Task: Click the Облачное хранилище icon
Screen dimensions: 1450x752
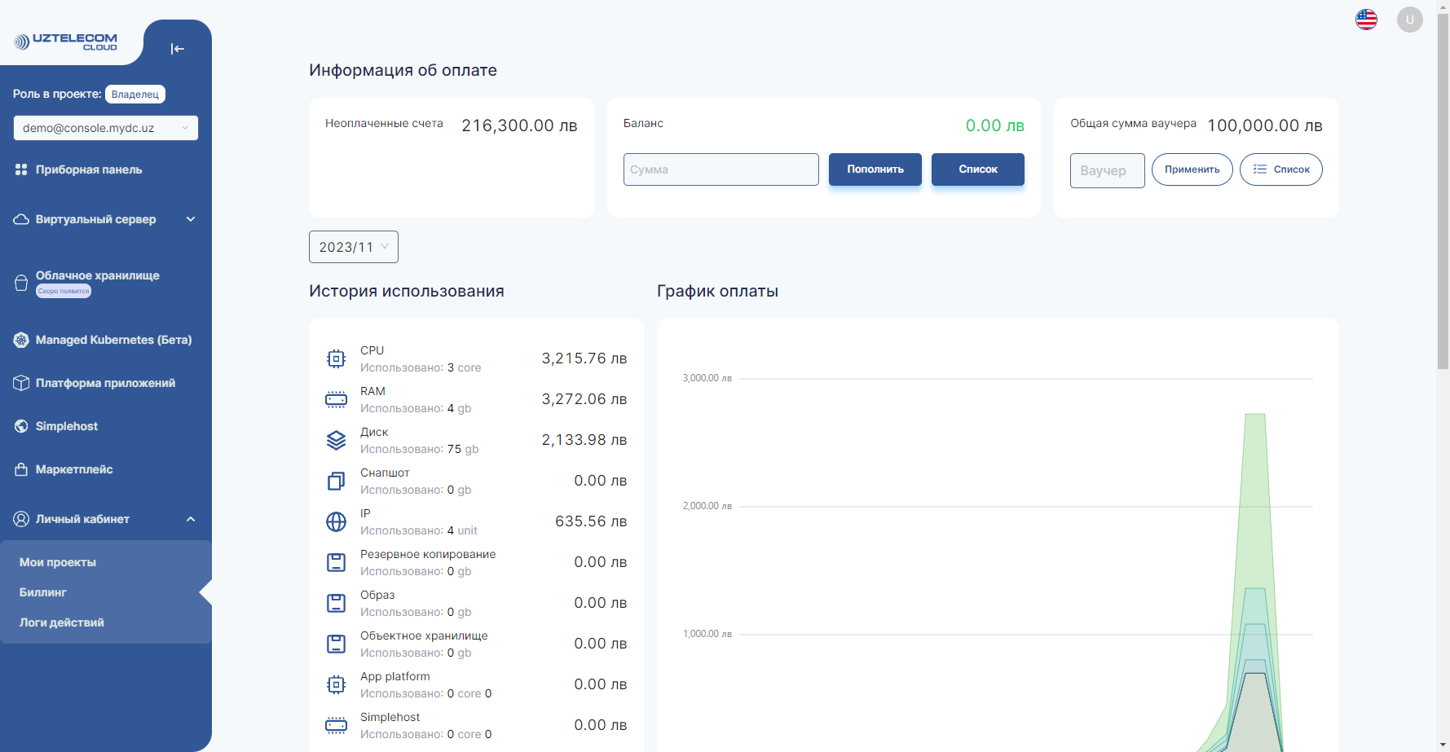Action: [x=20, y=282]
